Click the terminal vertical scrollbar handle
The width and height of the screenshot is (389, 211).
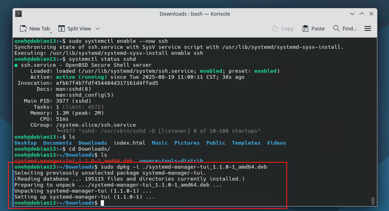[x=373, y=201]
